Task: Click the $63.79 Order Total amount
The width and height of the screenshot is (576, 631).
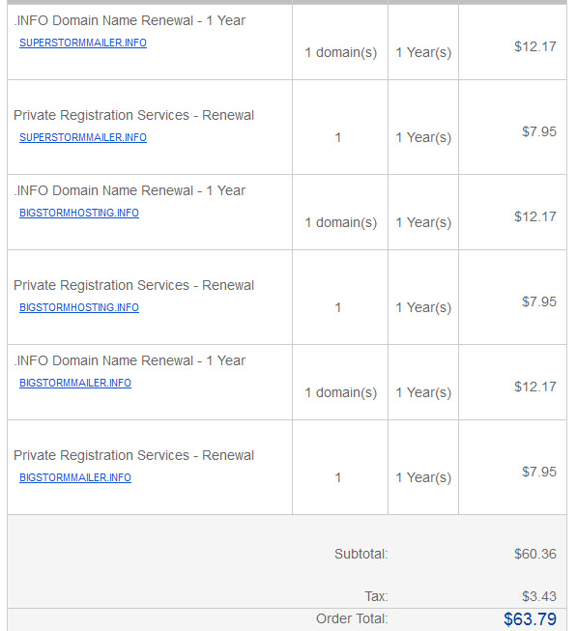Action: (531, 619)
